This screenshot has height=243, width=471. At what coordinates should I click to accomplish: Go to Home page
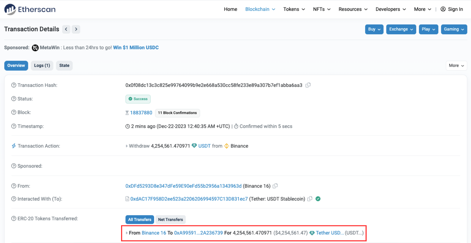point(231,9)
